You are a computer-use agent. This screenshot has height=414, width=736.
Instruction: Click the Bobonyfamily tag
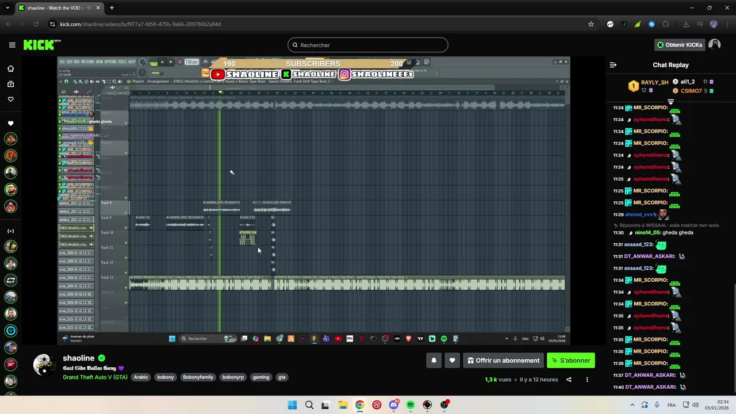pyautogui.click(x=198, y=377)
